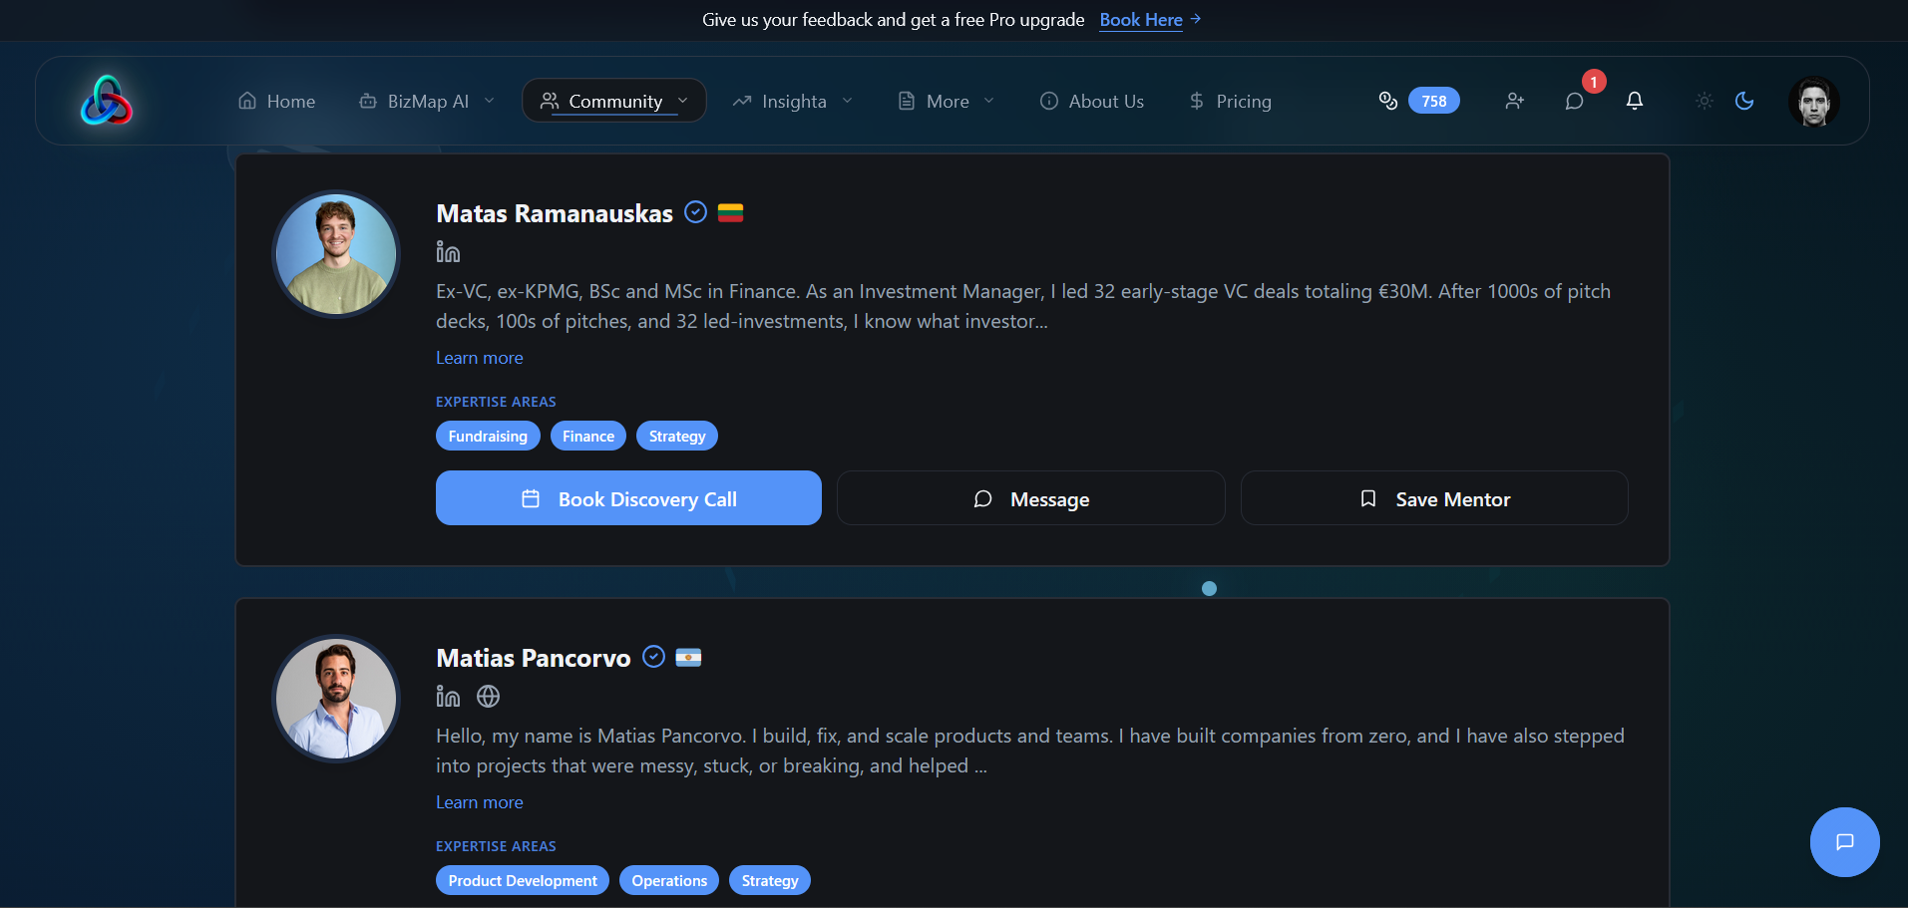Click the Argentina flag icon
The image size is (1908, 908).
[688, 657]
